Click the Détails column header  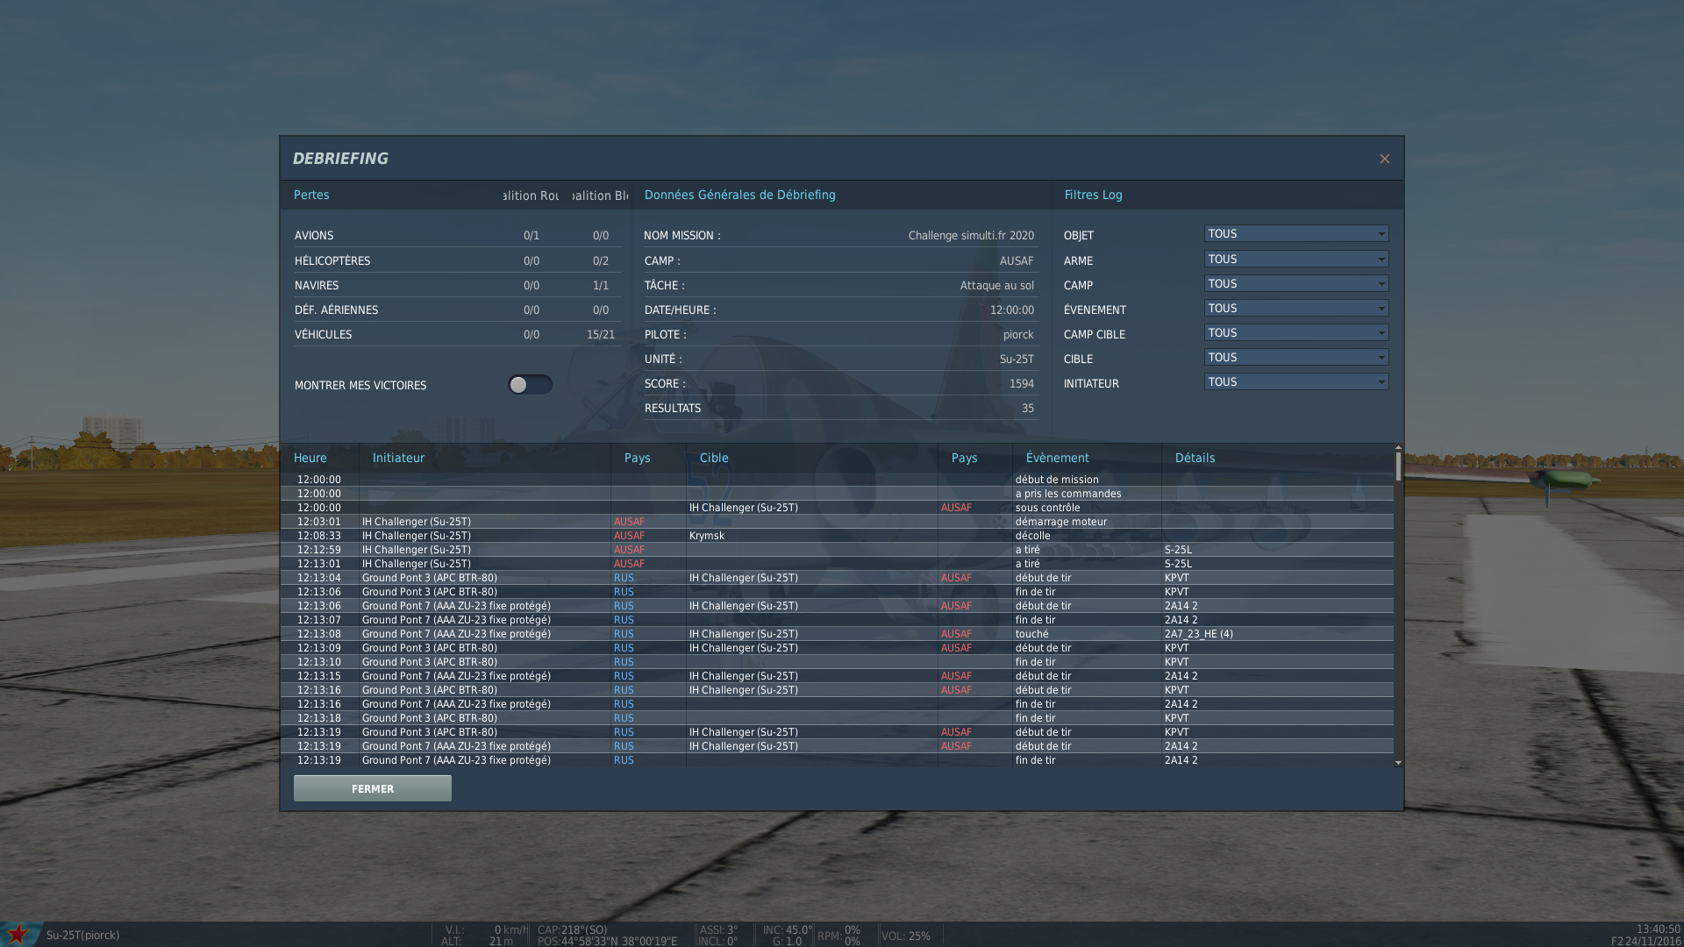[x=1195, y=458]
